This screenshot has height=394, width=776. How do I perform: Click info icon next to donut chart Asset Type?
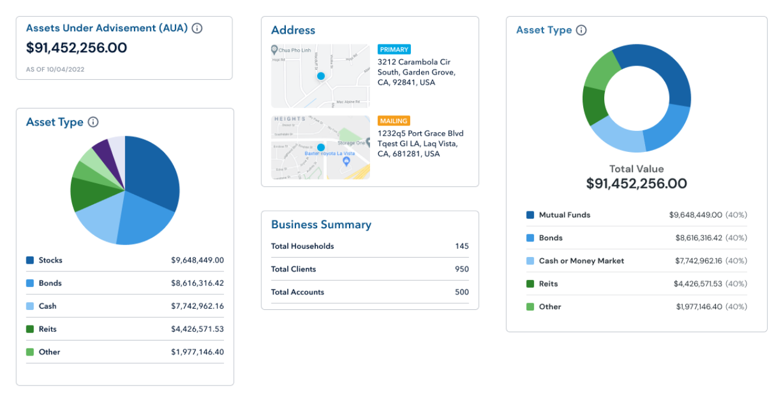[x=581, y=30]
